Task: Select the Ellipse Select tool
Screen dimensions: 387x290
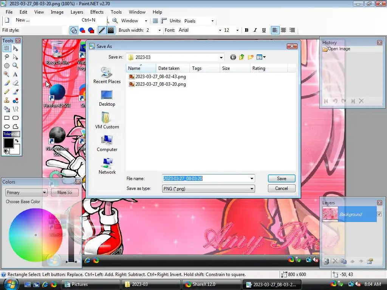Action: click(x=7, y=66)
